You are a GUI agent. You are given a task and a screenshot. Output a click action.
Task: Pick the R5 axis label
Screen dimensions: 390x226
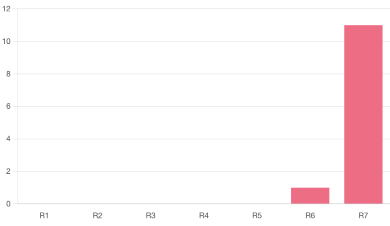pos(257,216)
